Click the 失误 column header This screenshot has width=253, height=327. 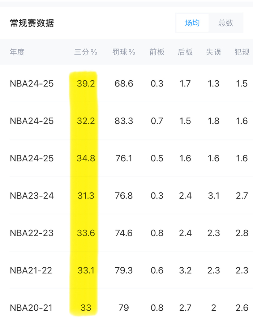tap(213, 52)
